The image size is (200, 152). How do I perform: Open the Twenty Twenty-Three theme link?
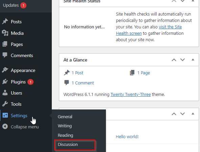pos(131,95)
